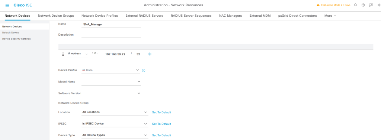Screen dimensions: 381x140
Task: Click Set To Default for Location
Action: point(161,113)
